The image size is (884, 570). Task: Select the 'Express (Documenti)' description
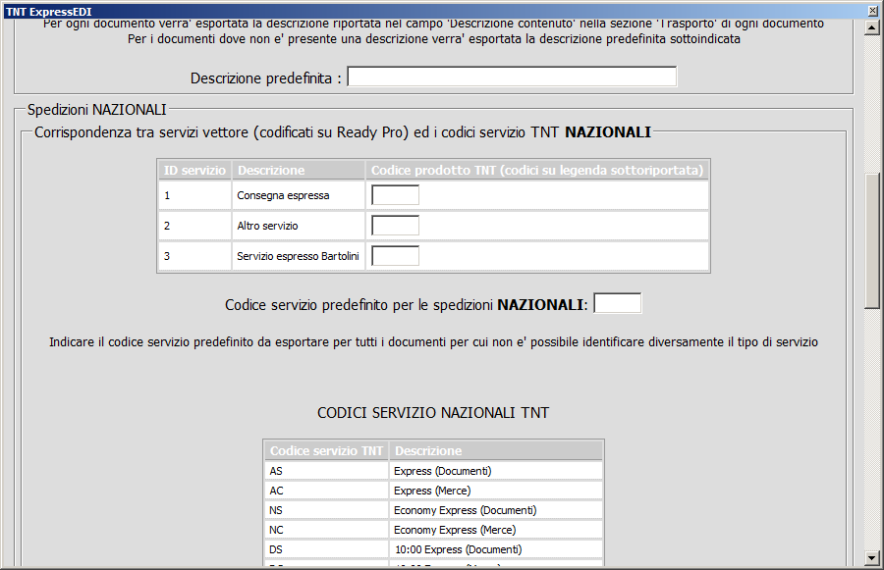tap(496, 471)
